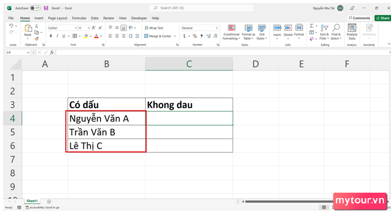Increase font size with the large A
The width and height of the screenshot is (391, 215).
[93, 28]
